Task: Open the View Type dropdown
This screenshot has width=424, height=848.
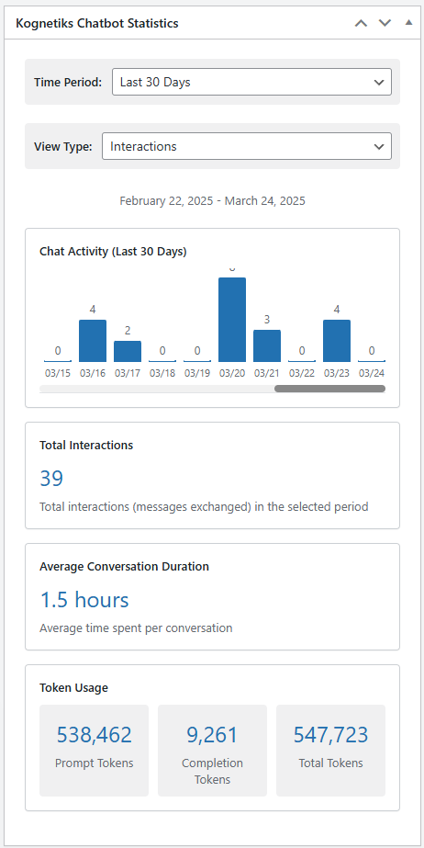Action: [247, 146]
